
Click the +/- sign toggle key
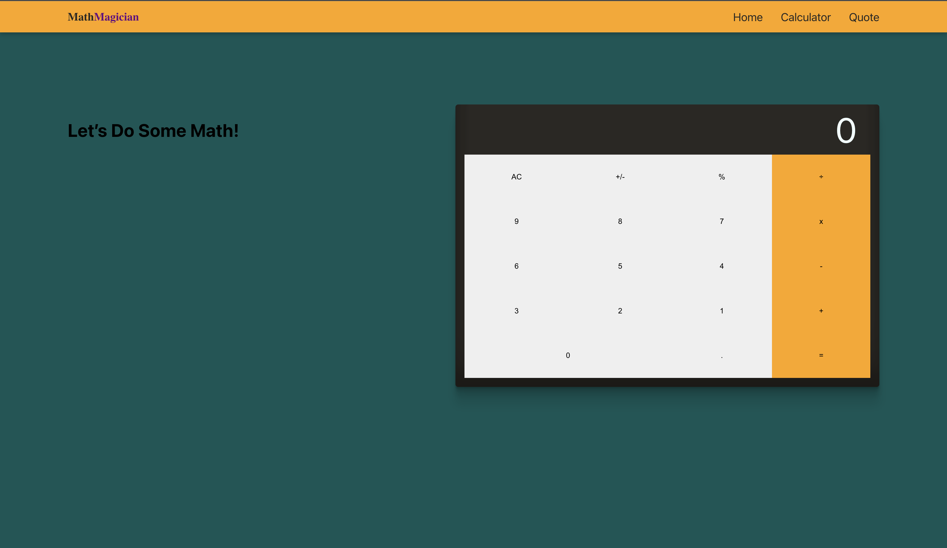pyautogui.click(x=620, y=176)
